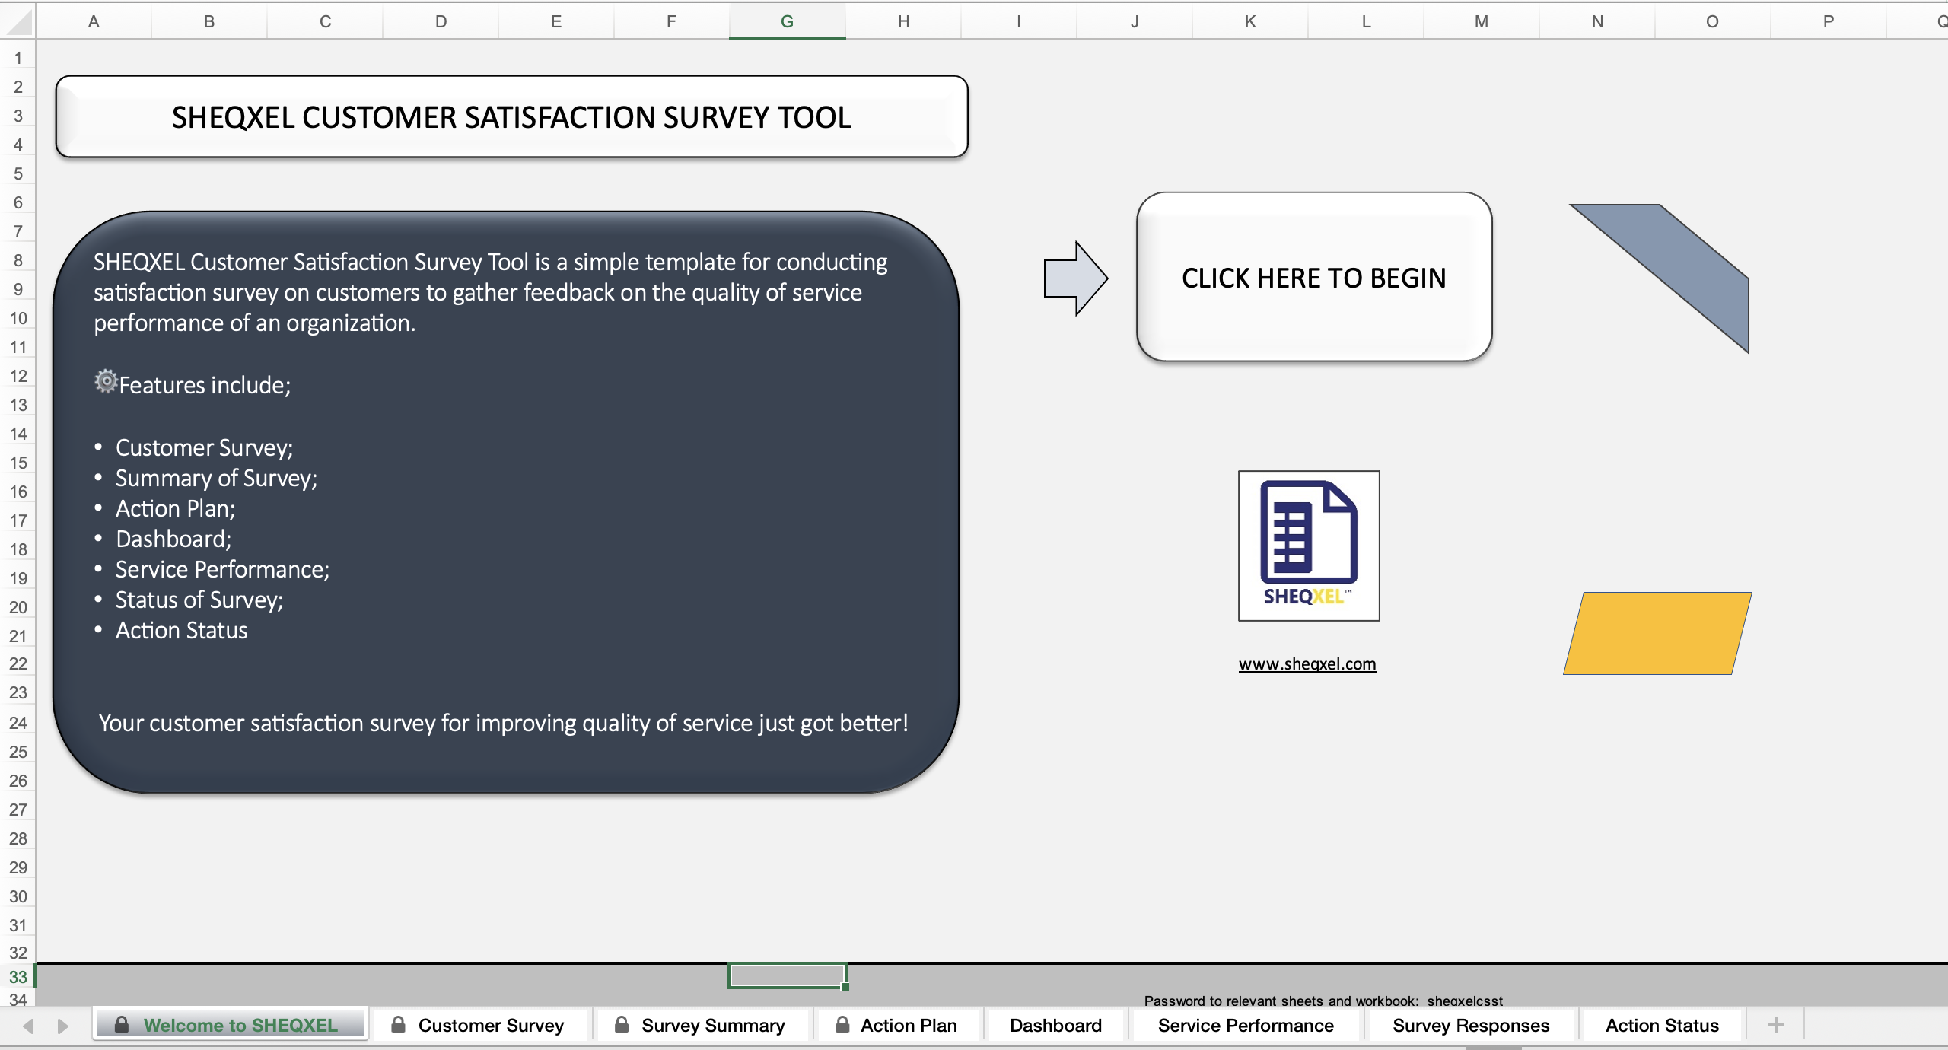Image resolution: width=1948 pixels, height=1050 pixels.
Task: Go to the Service Performance sheet tab
Action: [1246, 1025]
